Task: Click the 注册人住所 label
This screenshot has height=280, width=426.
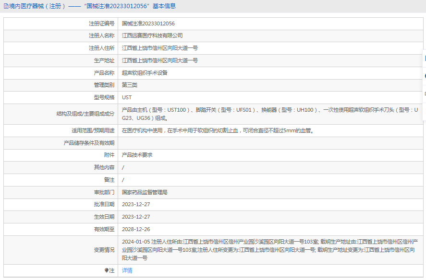Action: coord(102,48)
